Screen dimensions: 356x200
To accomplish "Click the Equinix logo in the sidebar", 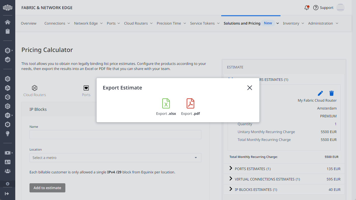I will click(8, 8).
